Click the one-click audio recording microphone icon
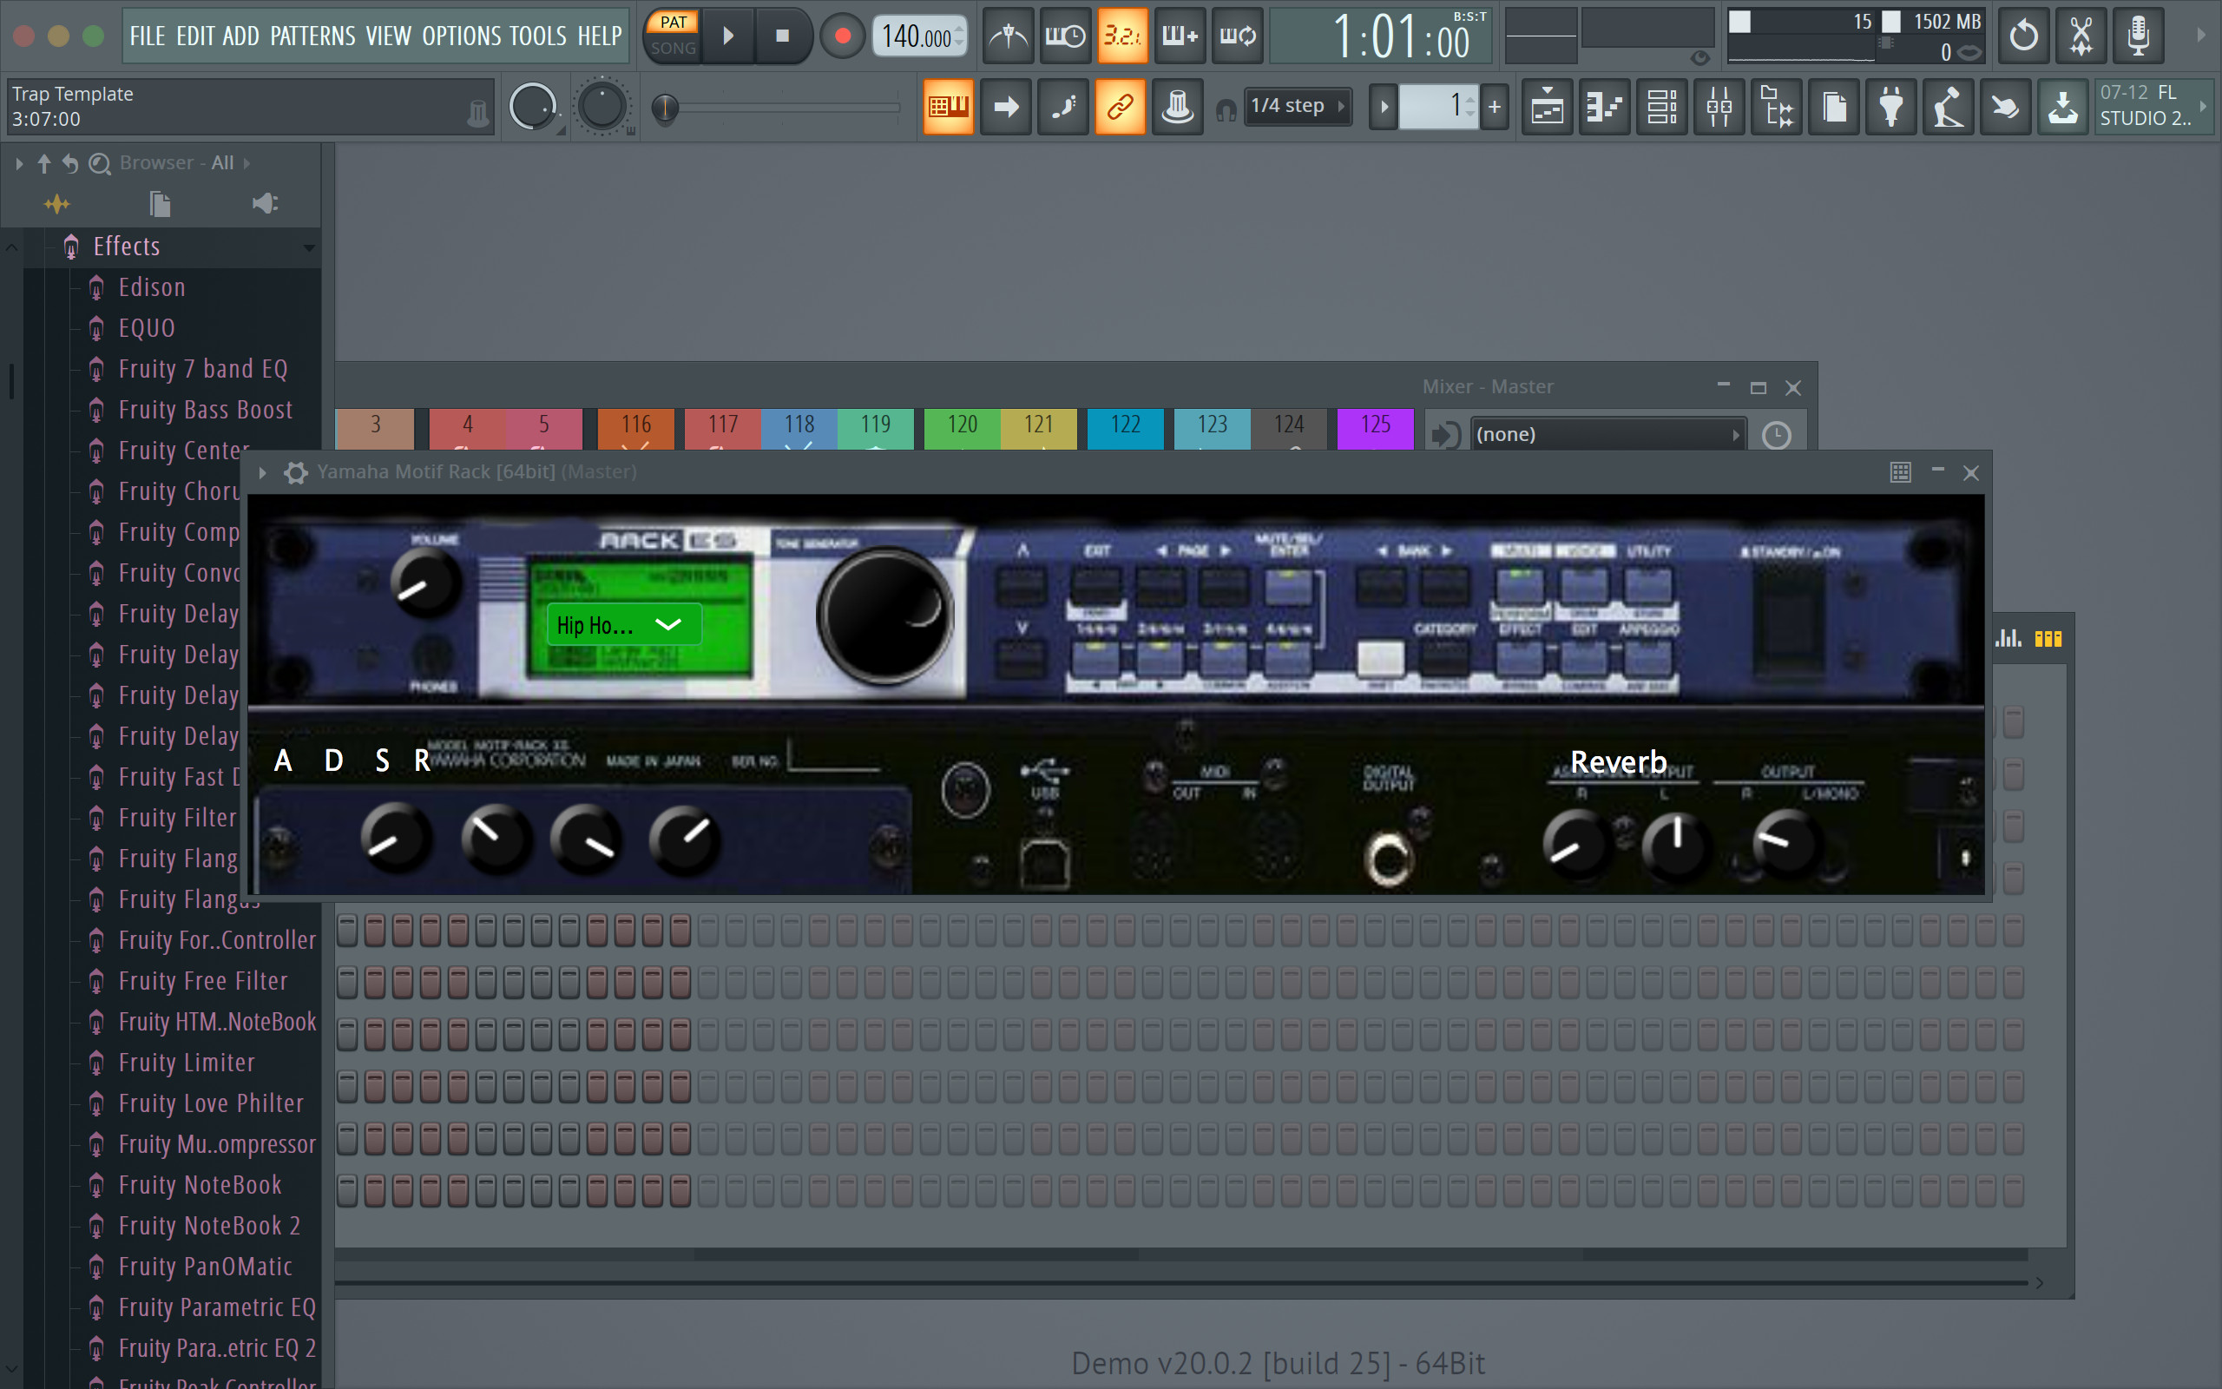Screen dimensions: 2222x1389 [2139, 36]
